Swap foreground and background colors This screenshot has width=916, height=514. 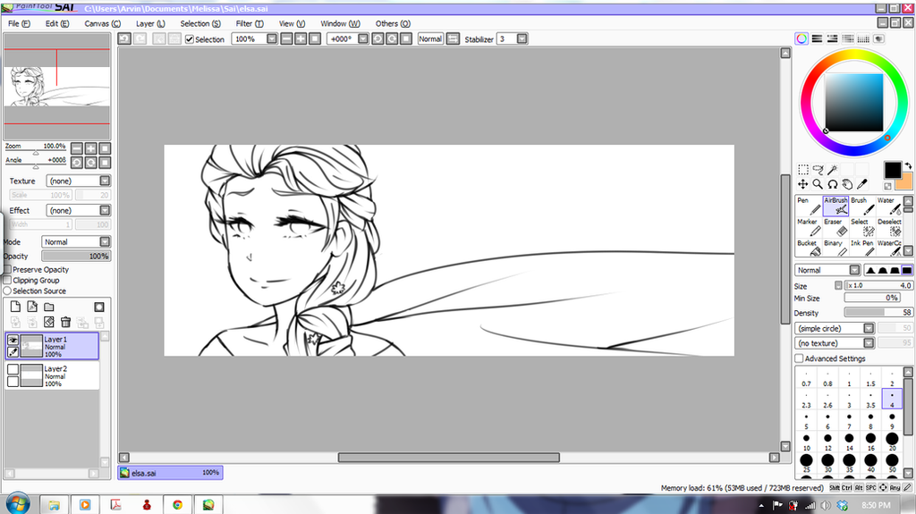point(908,166)
